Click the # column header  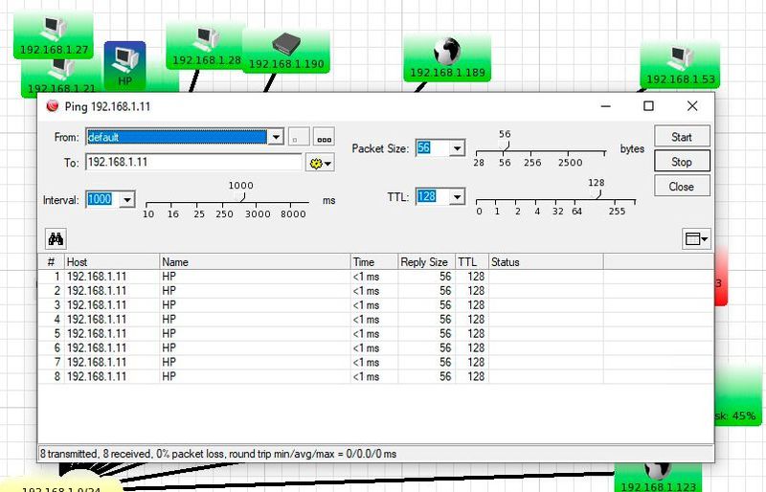51,262
